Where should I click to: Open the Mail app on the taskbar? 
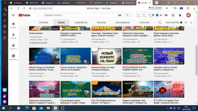[x=41, y=108]
